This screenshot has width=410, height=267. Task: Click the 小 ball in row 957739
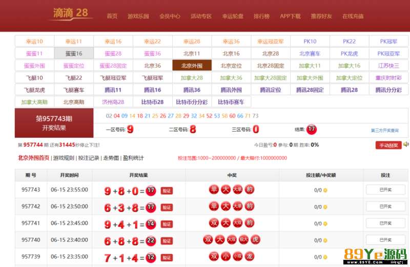pyautogui.click(x=225, y=256)
